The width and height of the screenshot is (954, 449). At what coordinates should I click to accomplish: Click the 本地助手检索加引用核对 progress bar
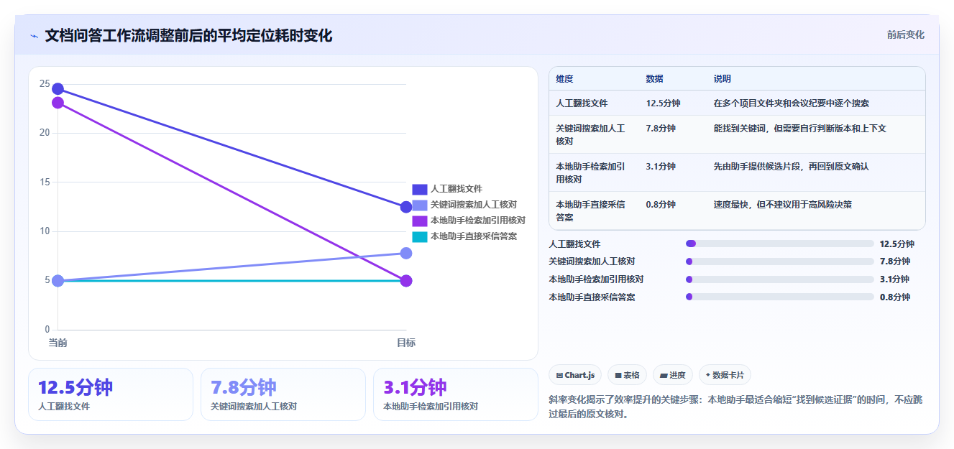(x=780, y=279)
